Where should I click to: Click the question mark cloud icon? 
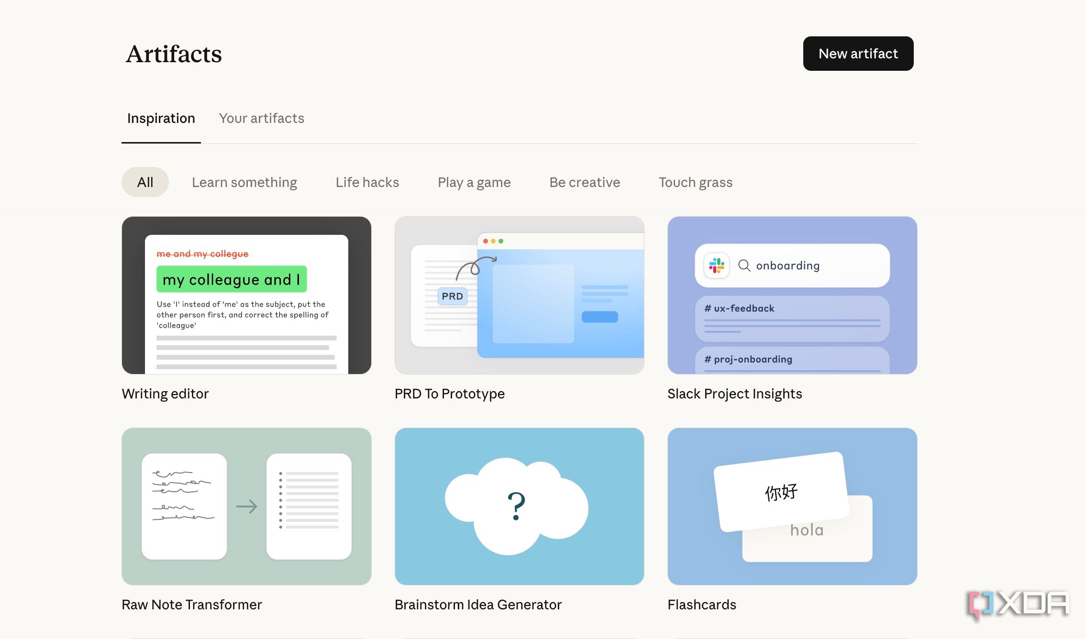click(x=517, y=506)
